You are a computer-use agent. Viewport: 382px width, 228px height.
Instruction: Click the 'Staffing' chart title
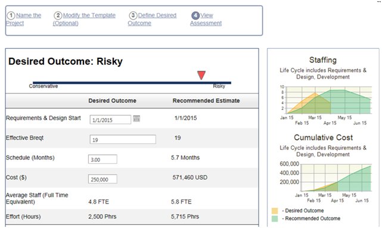(323, 60)
